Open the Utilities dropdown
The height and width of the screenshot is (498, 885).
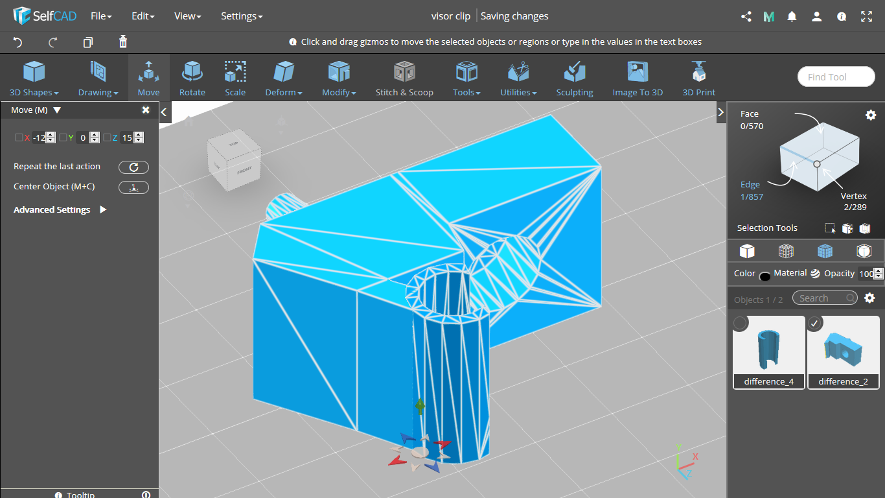pyautogui.click(x=518, y=78)
